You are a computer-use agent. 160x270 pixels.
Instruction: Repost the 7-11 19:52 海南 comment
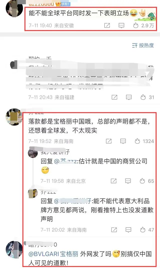pyautogui.click(x=109, y=141)
